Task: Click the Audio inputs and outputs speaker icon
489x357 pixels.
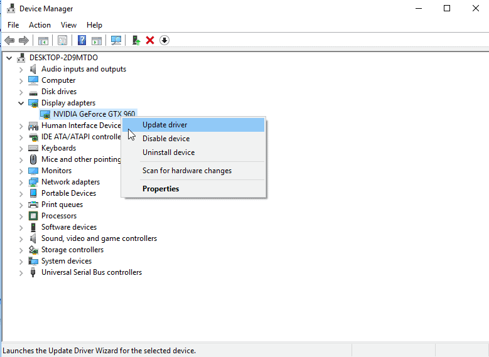Action: pyautogui.click(x=33, y=69)
